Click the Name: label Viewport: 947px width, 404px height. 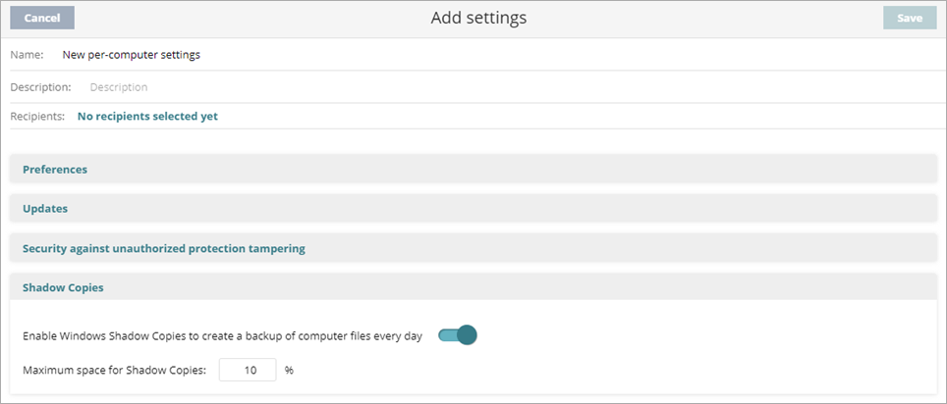(x=27, y=55)
